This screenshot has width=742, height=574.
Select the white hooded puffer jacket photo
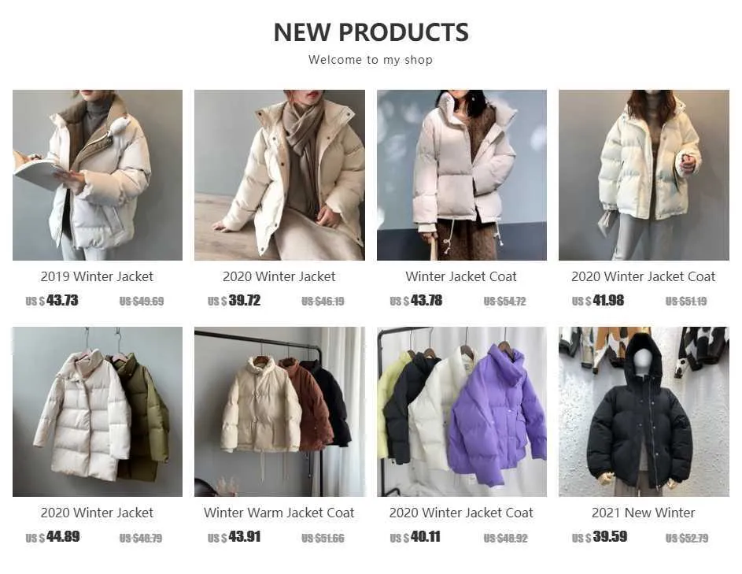(644, 175)
